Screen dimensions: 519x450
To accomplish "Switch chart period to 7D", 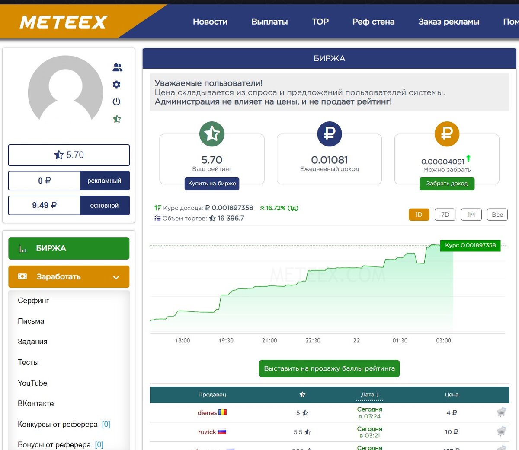I will (x=445, y=215).
